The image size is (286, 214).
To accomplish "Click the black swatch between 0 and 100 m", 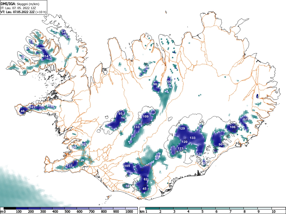I will tap(10, 208).
